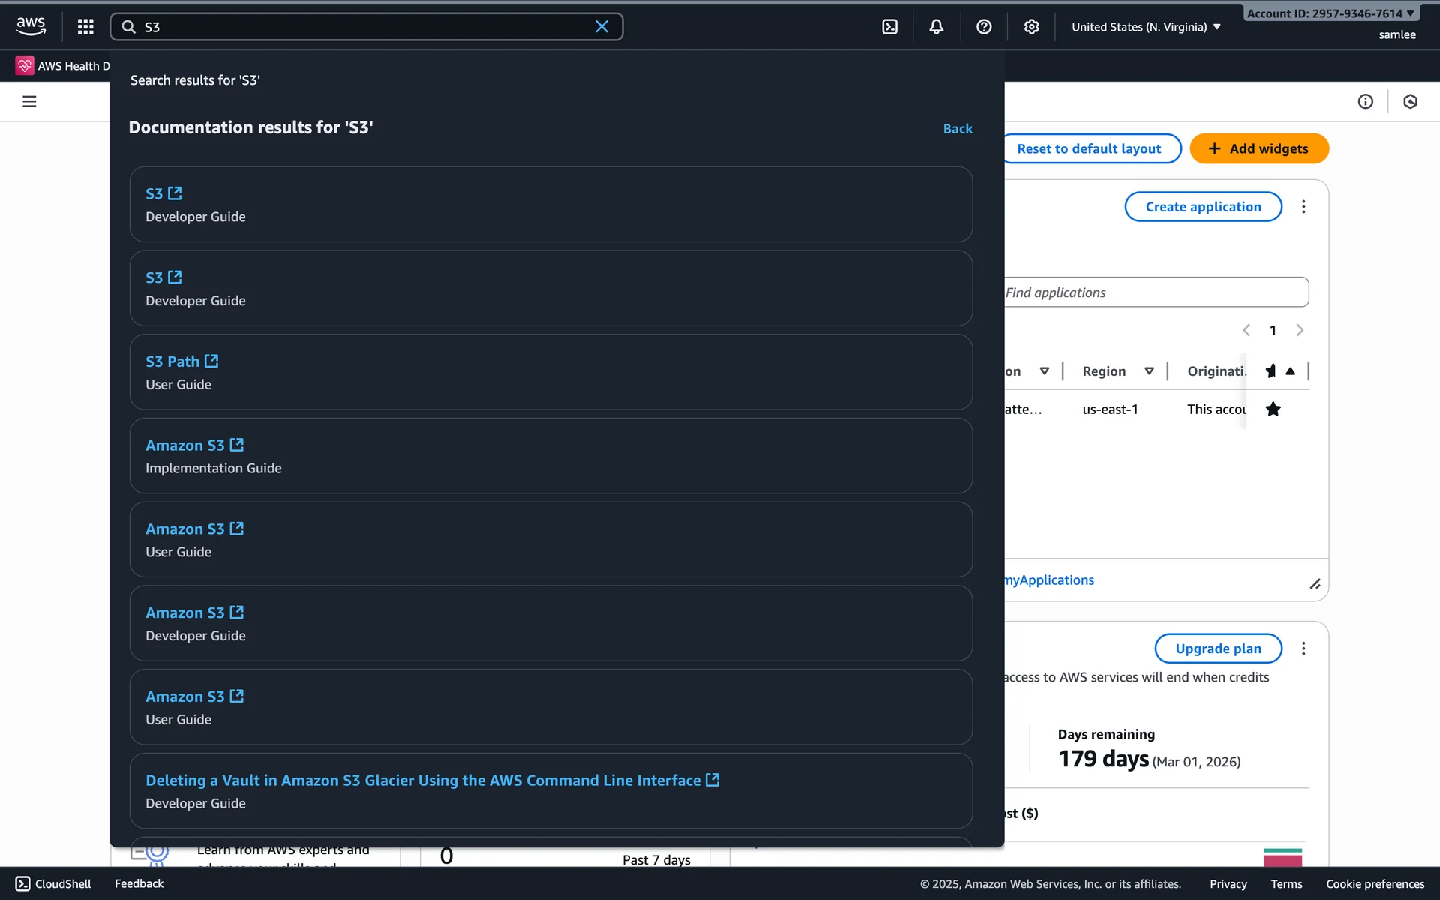Image resolution: width=1440 pixels, height=900 pixels.
Task: Open the settings gear in top bar
Action: coord(1031,27)
